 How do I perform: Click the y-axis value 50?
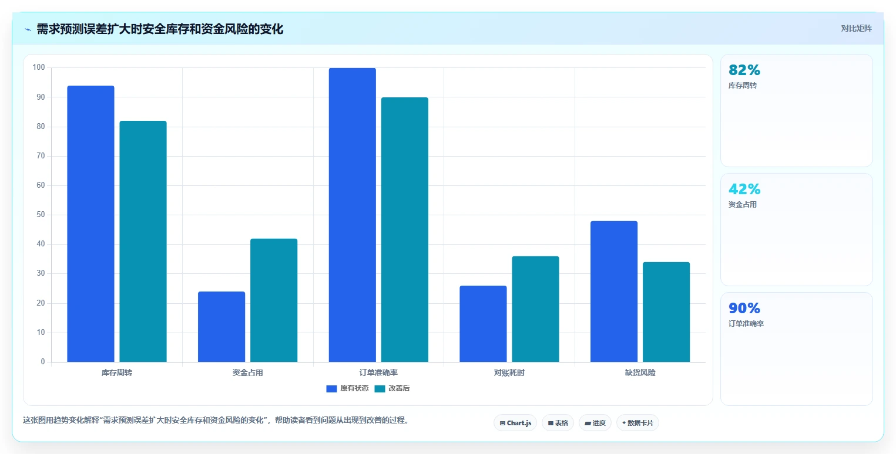coord(41,215)
